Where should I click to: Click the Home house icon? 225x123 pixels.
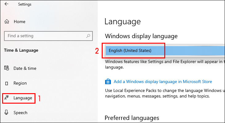point(7,22)
